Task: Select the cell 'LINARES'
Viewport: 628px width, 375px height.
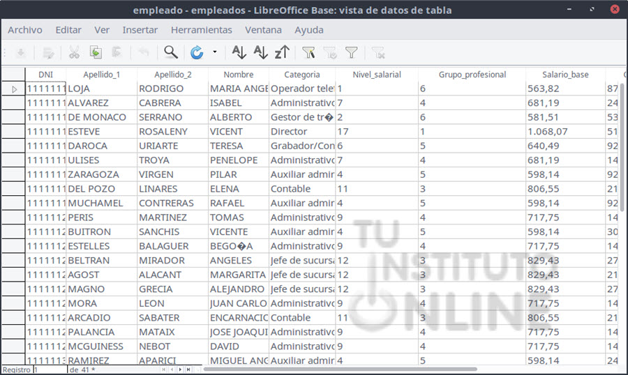Action: coord(172,189)
